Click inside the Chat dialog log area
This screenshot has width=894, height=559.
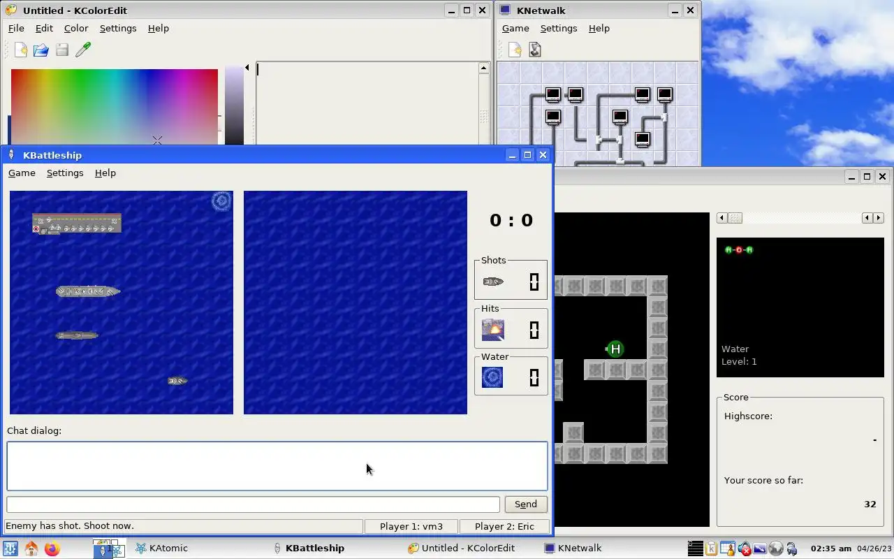coord(277,465)
